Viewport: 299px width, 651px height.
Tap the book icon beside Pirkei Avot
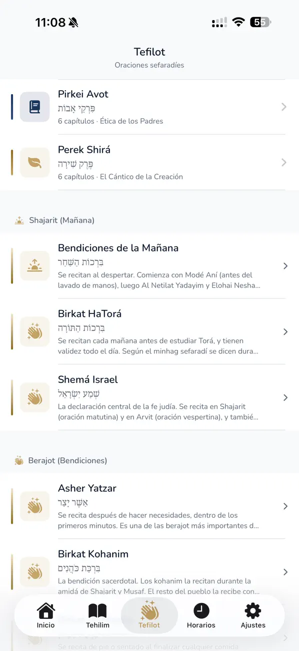tap(34, 107)
